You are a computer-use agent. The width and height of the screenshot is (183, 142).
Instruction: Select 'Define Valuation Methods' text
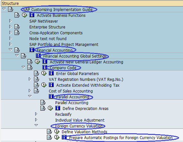pyautogui.click(x=84, y=132)
